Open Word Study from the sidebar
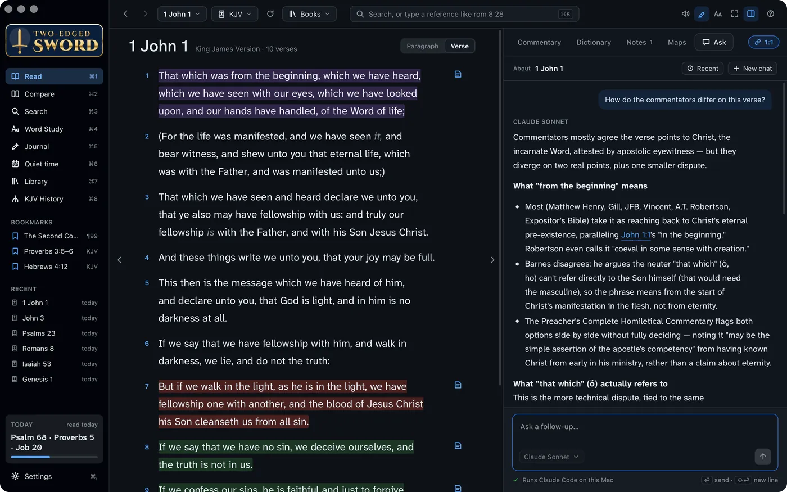 pos(55,129)
